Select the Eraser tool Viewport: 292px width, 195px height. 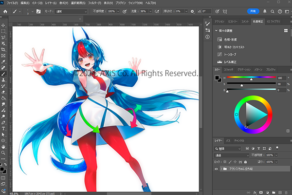[3, 92]
